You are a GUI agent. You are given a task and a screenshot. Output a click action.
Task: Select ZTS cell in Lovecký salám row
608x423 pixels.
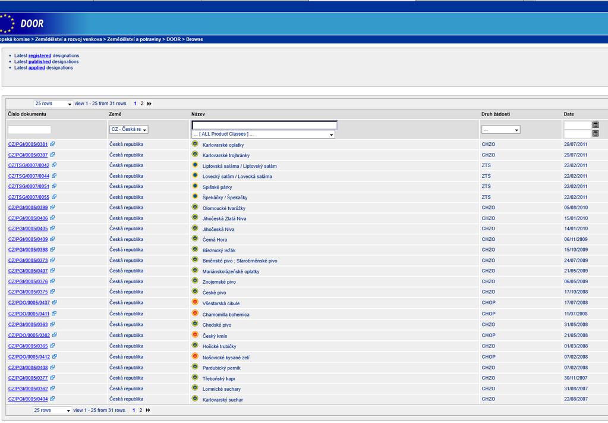point(486,176)
